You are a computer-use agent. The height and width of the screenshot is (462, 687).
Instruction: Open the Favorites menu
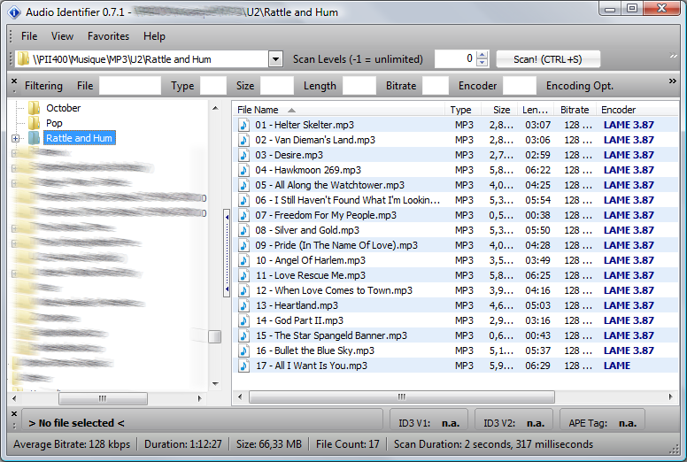[108, 36]
